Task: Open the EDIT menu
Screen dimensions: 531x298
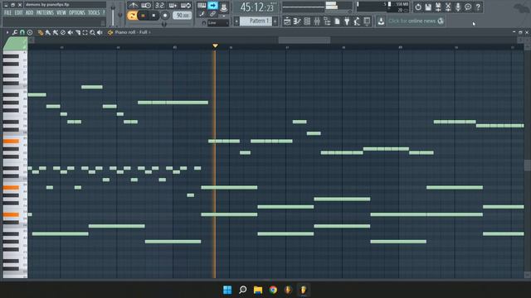Action: [x=18, y=13]
